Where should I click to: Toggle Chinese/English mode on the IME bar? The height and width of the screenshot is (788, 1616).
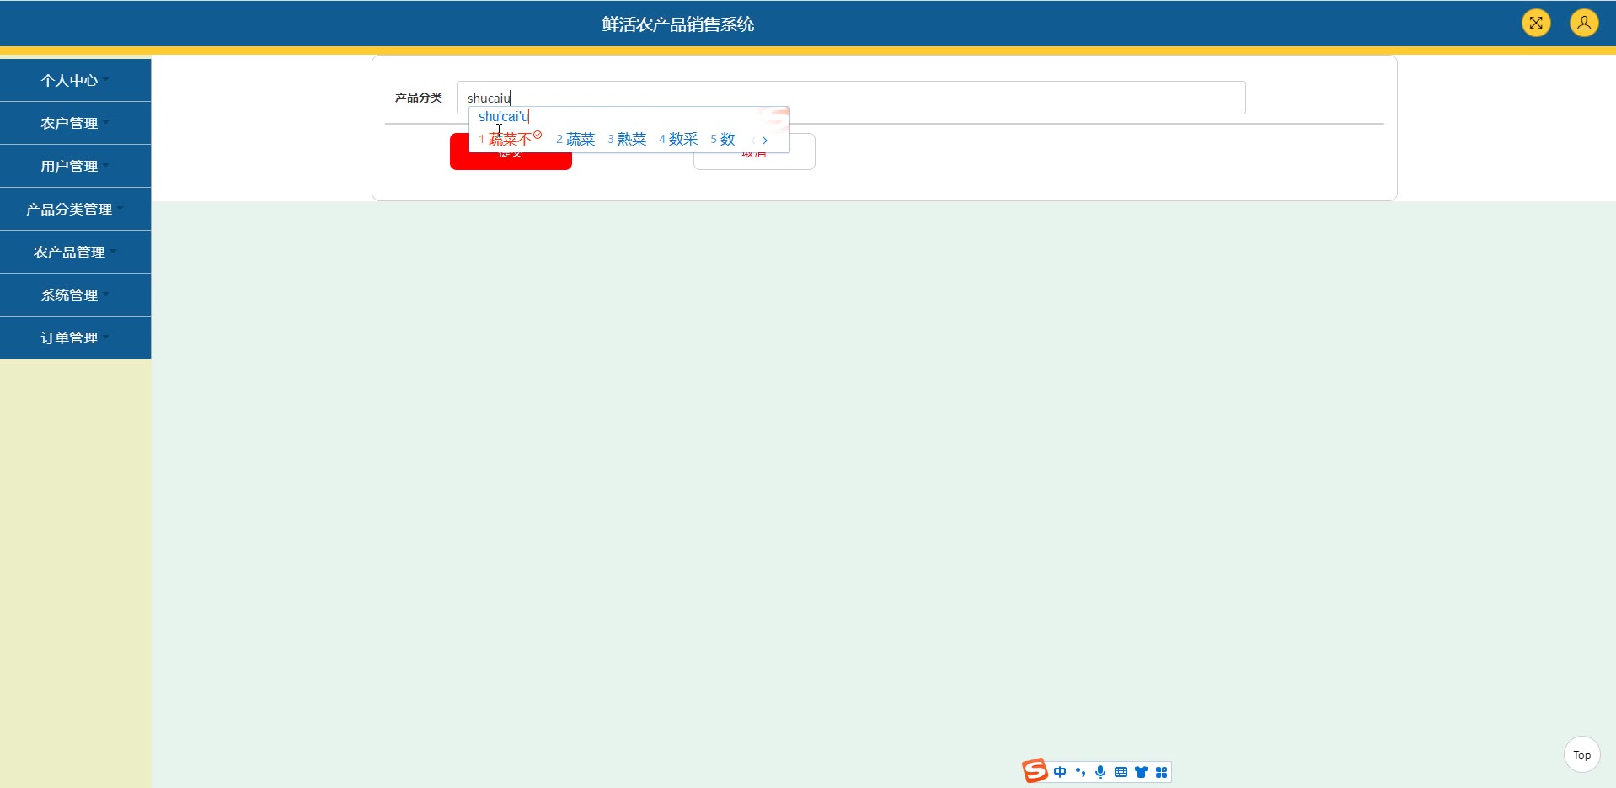tap(1060, 772)
